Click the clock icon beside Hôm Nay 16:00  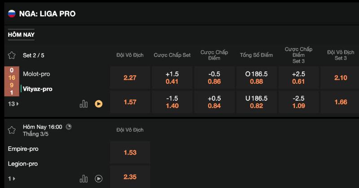69,127
